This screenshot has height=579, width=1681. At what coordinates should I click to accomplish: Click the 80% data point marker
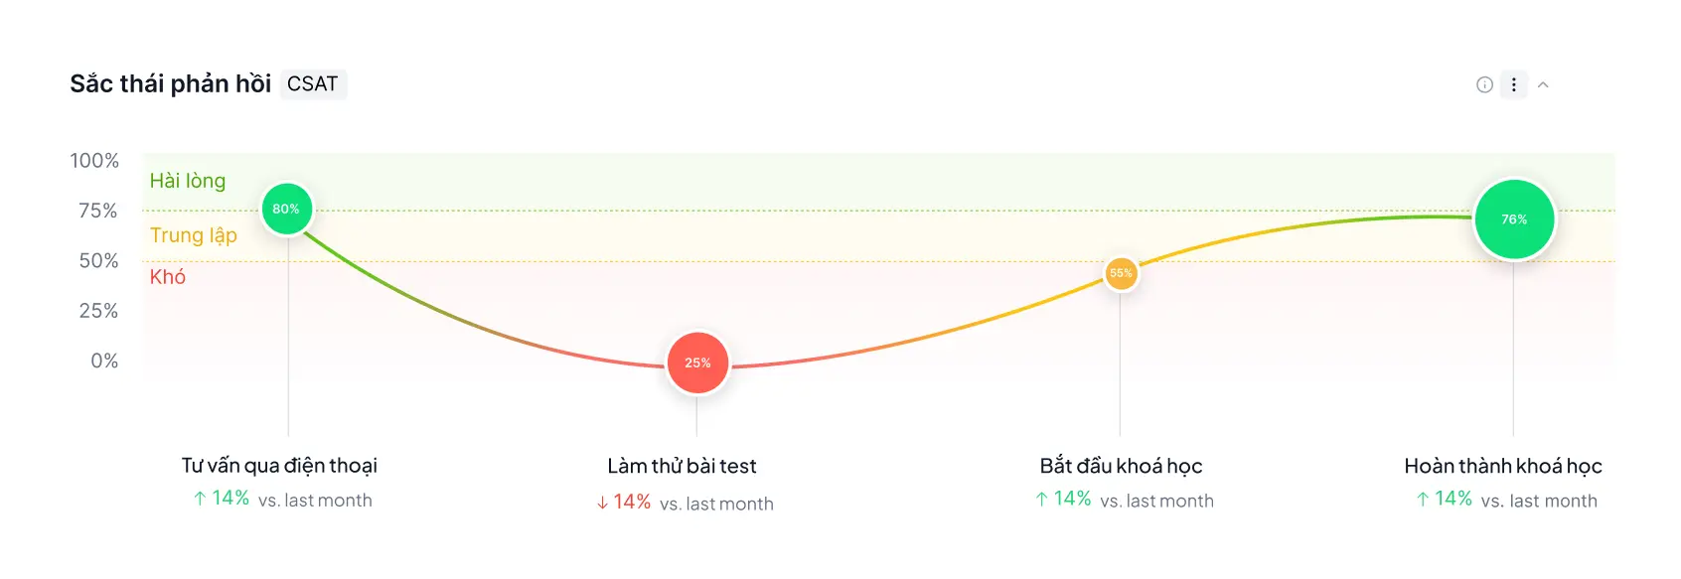pos(286,209)
